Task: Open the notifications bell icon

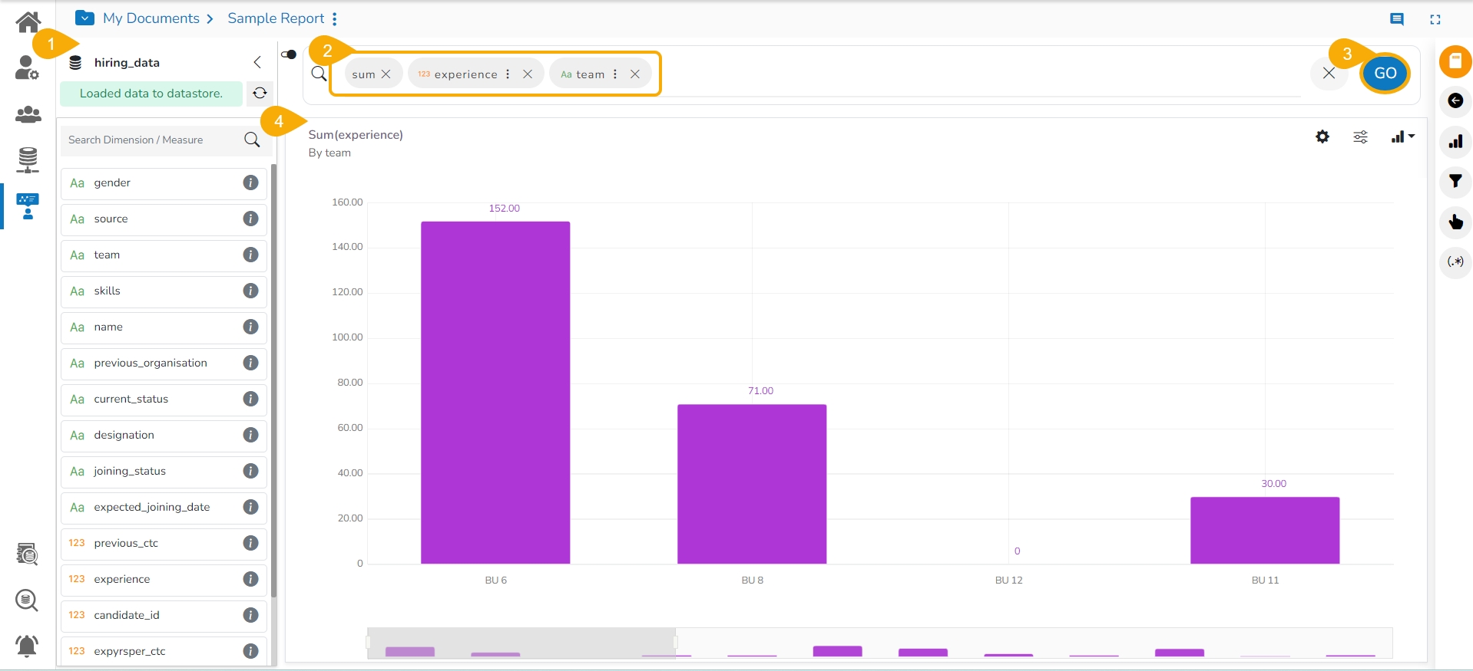Action: tap(27, 646)
